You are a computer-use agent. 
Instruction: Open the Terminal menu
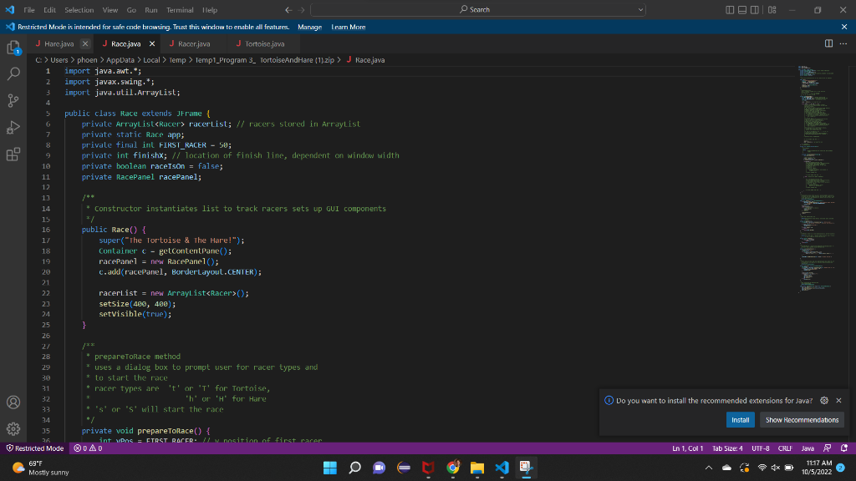tap(180, 10)
